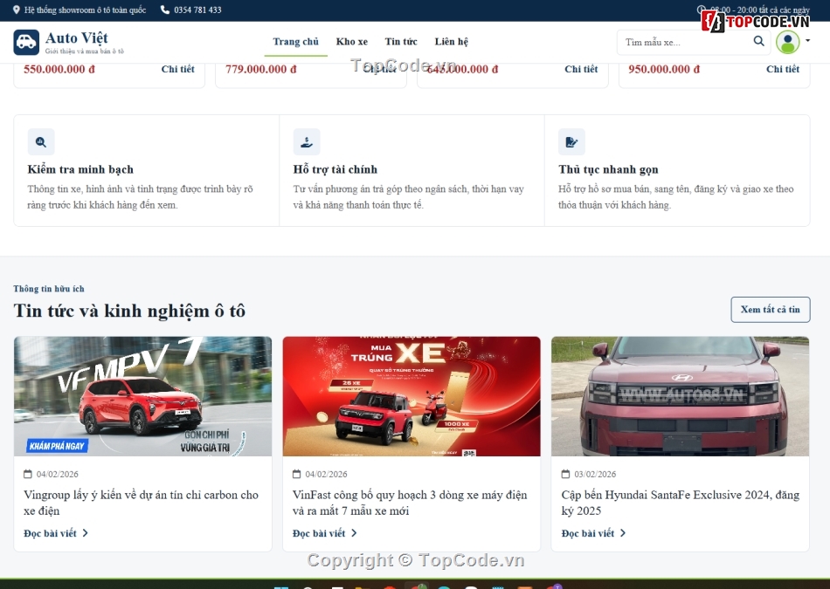
Task: Click the Auto Việt car logo icon
Action: [26, 42]
